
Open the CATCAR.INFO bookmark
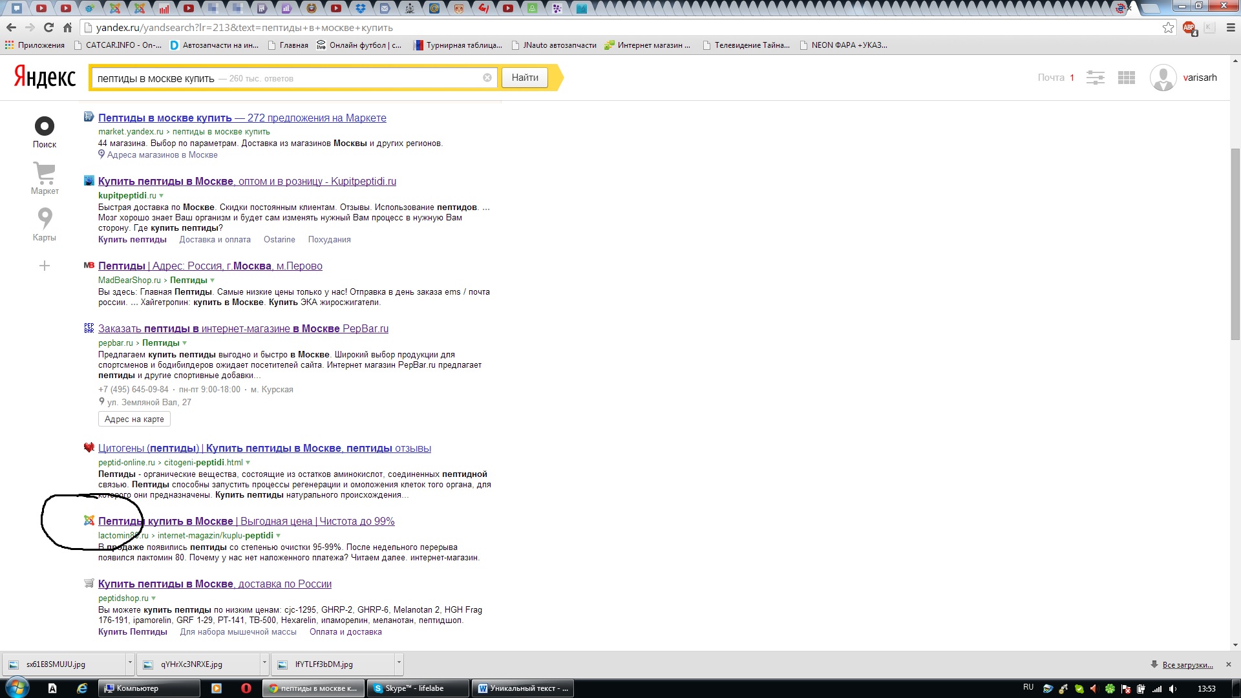[118, 45]
